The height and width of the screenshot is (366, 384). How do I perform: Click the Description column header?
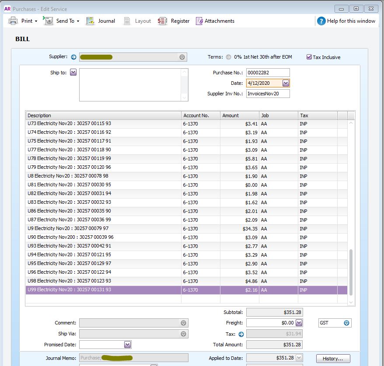[x=103, y=115]
